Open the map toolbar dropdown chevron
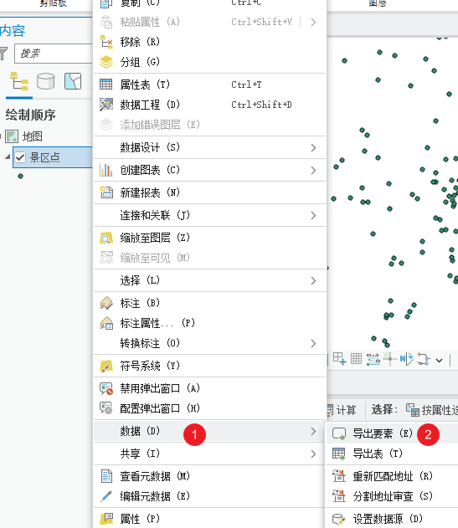The image size is (458, 528). tap(439, 361)
